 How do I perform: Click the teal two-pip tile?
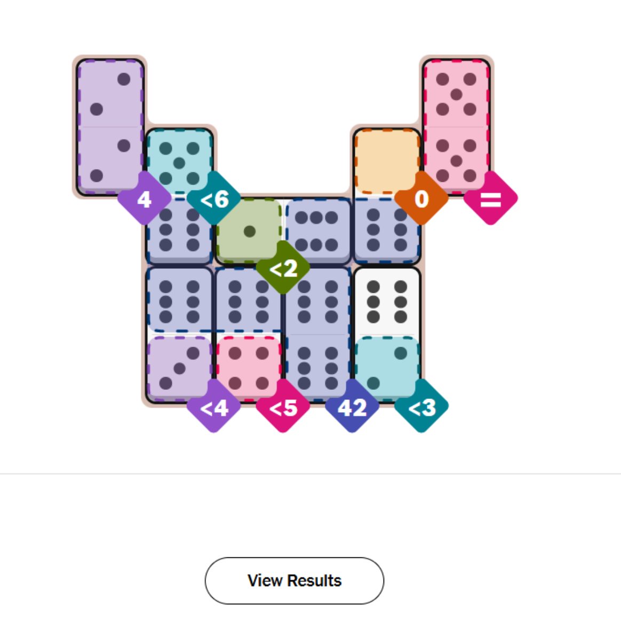point(387,368)
